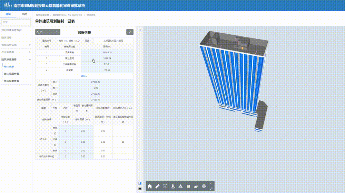Click the small refresh icon in viewer toolbar
345x193 pixels.
pos(211,184)
